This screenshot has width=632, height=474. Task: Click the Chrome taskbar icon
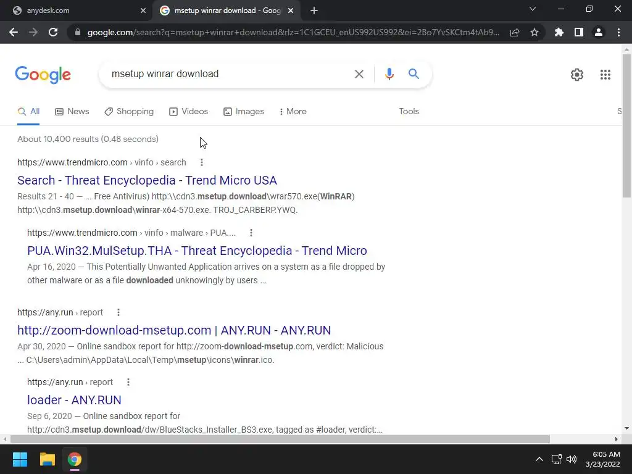click(x=74, y=459)
